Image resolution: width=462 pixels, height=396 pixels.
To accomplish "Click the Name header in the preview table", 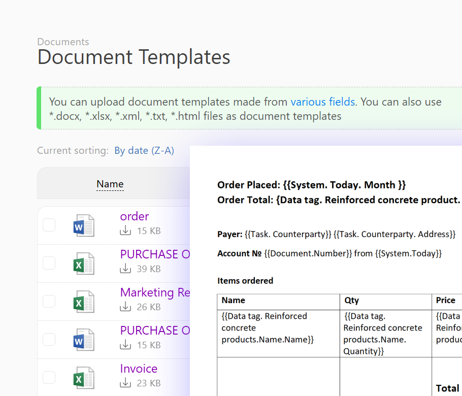I will pos(234,300).
